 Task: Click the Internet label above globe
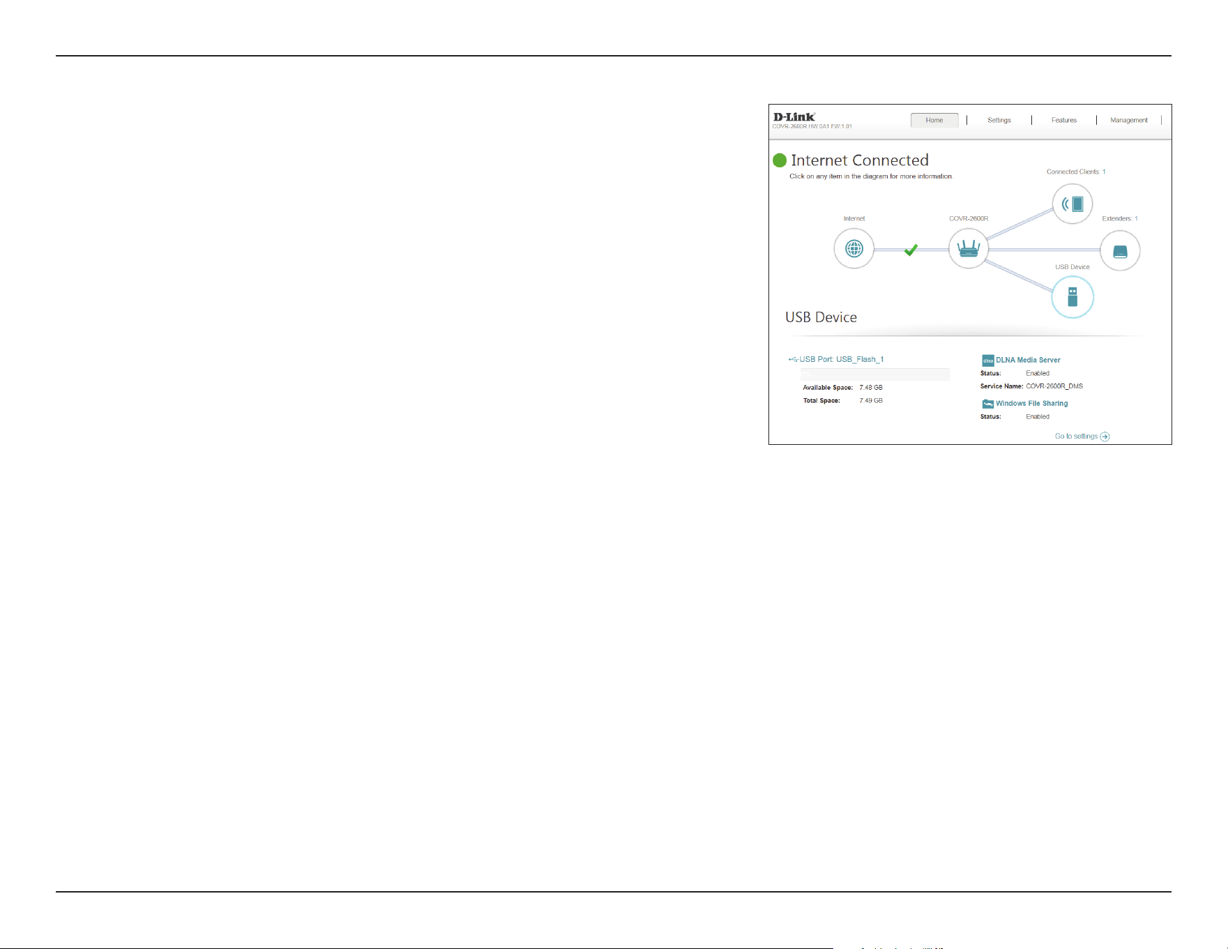point(854,219)
